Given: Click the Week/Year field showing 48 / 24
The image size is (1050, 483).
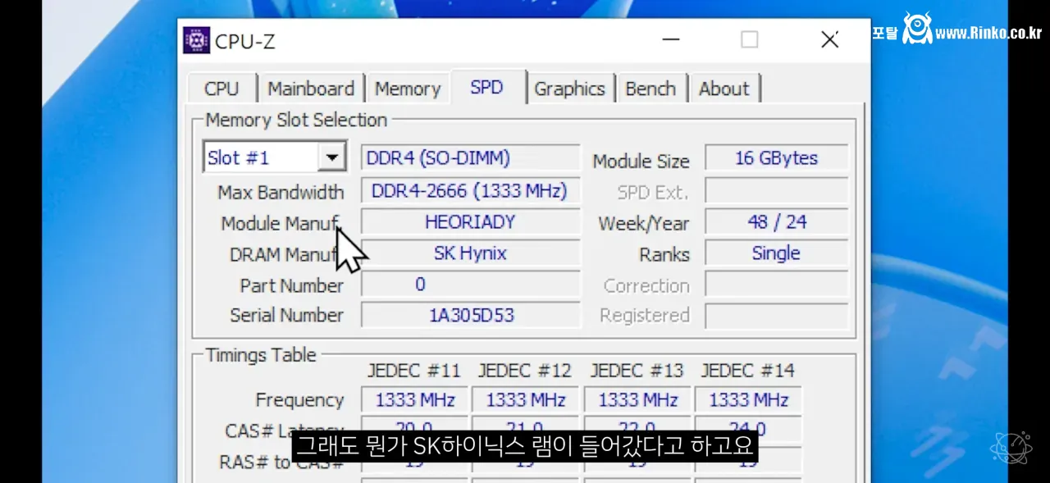Looking at the screenshot, I should pos(776,221).
